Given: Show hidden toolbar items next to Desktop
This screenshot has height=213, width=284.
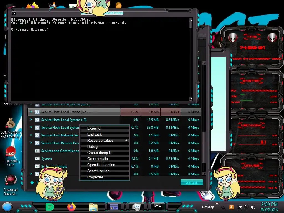Looking at the screenshot, I should tap(217, 204).
